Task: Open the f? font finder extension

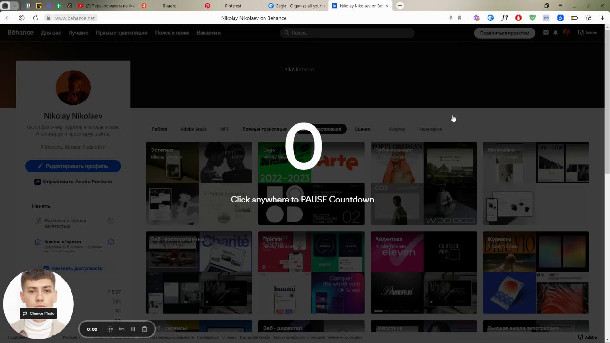Action: (x=504, y=18)
